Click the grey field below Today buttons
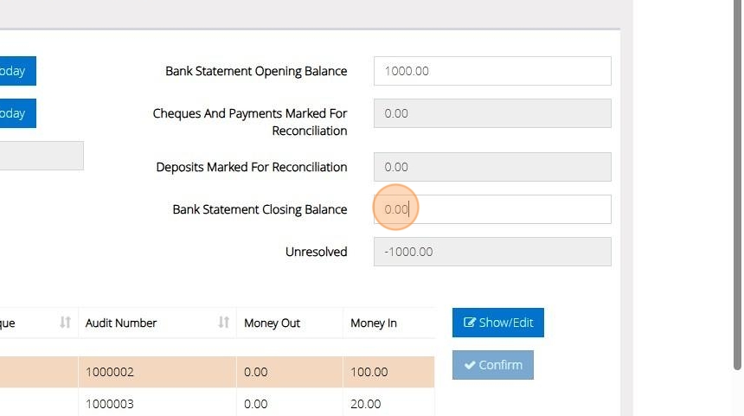744x416 pixels. pos(42,156)
